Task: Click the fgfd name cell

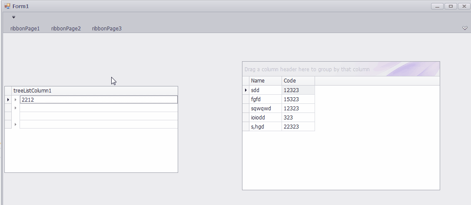Action: point(265,99)
